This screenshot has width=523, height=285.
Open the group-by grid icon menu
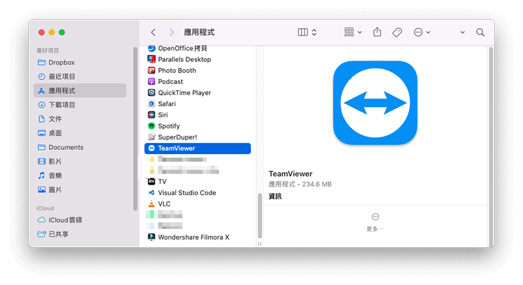click(349, 32)
